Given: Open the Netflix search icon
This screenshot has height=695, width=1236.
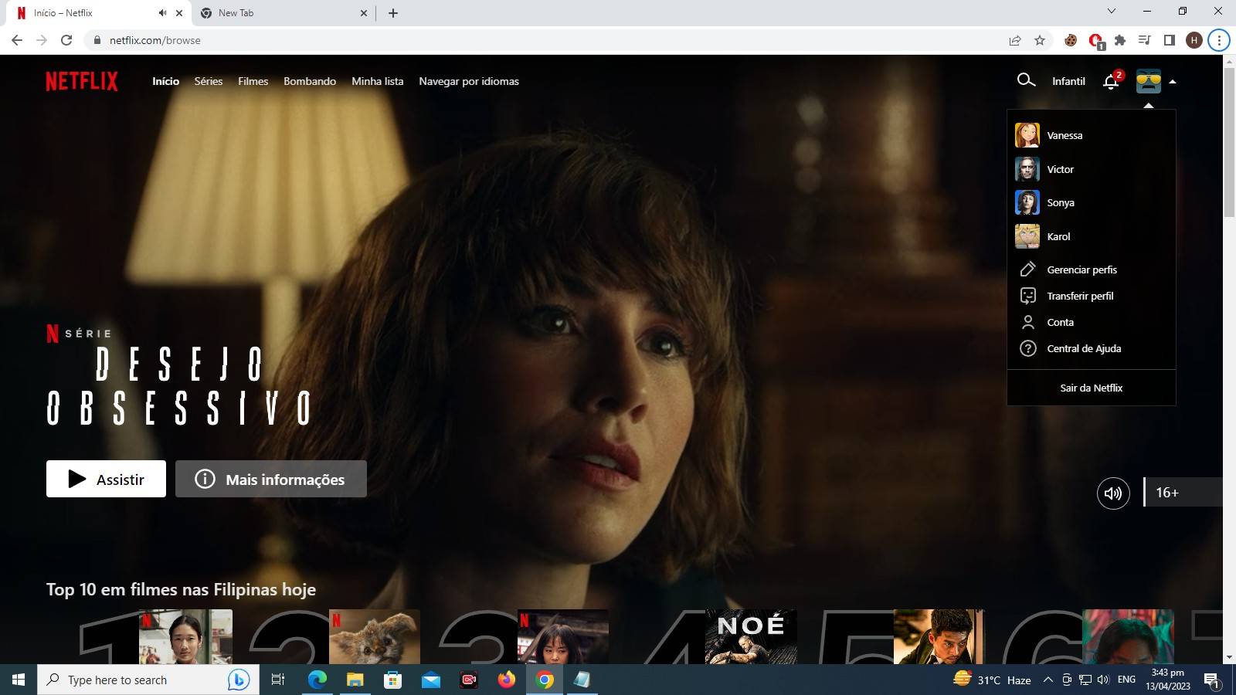Looking at the screenshot, I should click(x=1026, y=80).
